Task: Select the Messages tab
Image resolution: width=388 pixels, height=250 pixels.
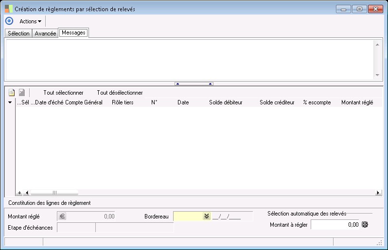Action: tap(73, 33)
